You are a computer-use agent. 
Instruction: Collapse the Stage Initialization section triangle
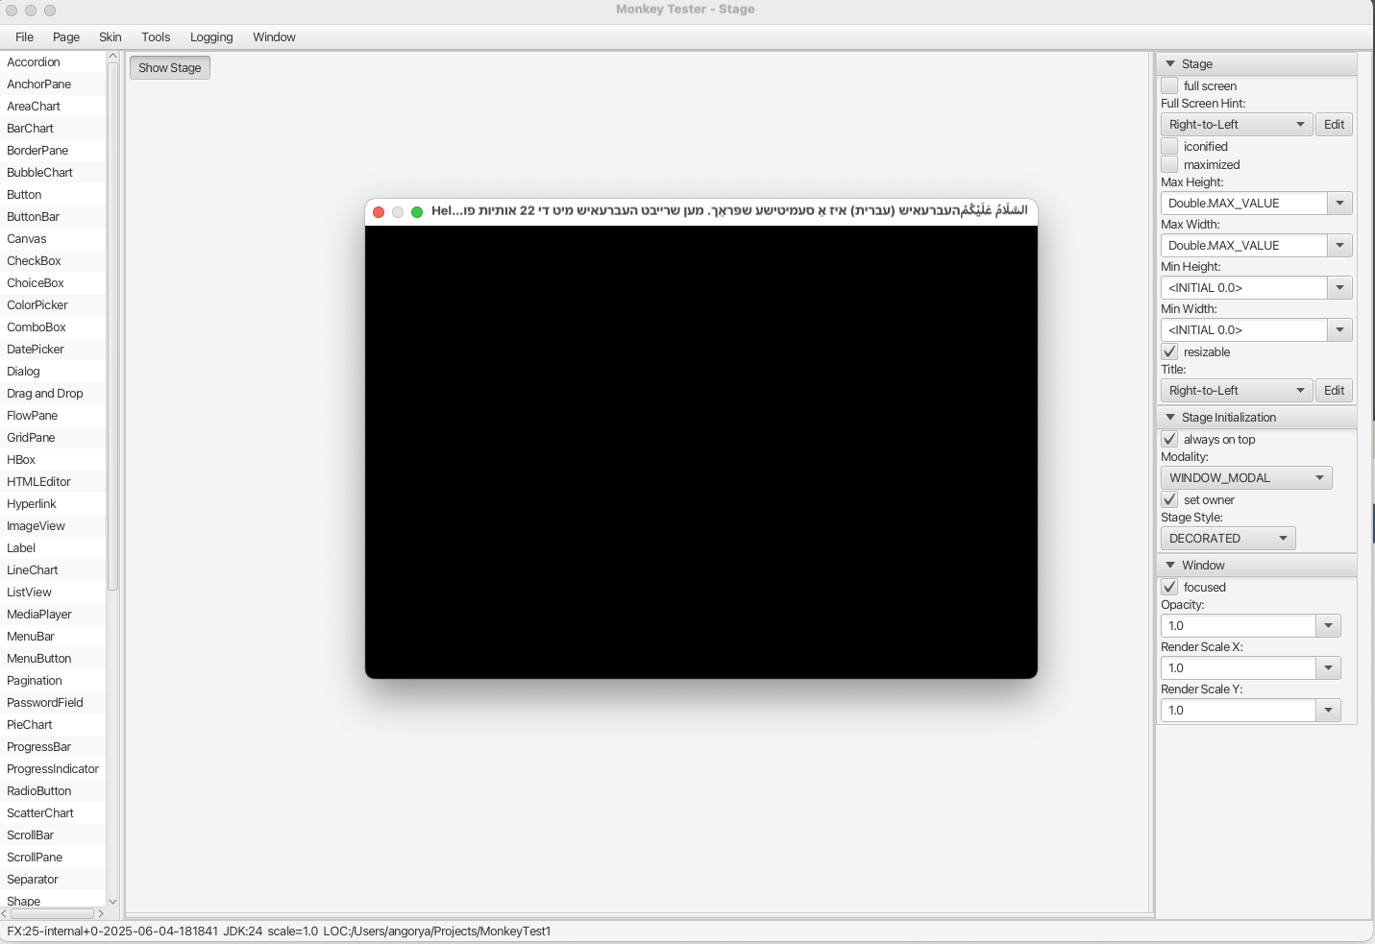pyautogui.click(x=1170, y=418)
